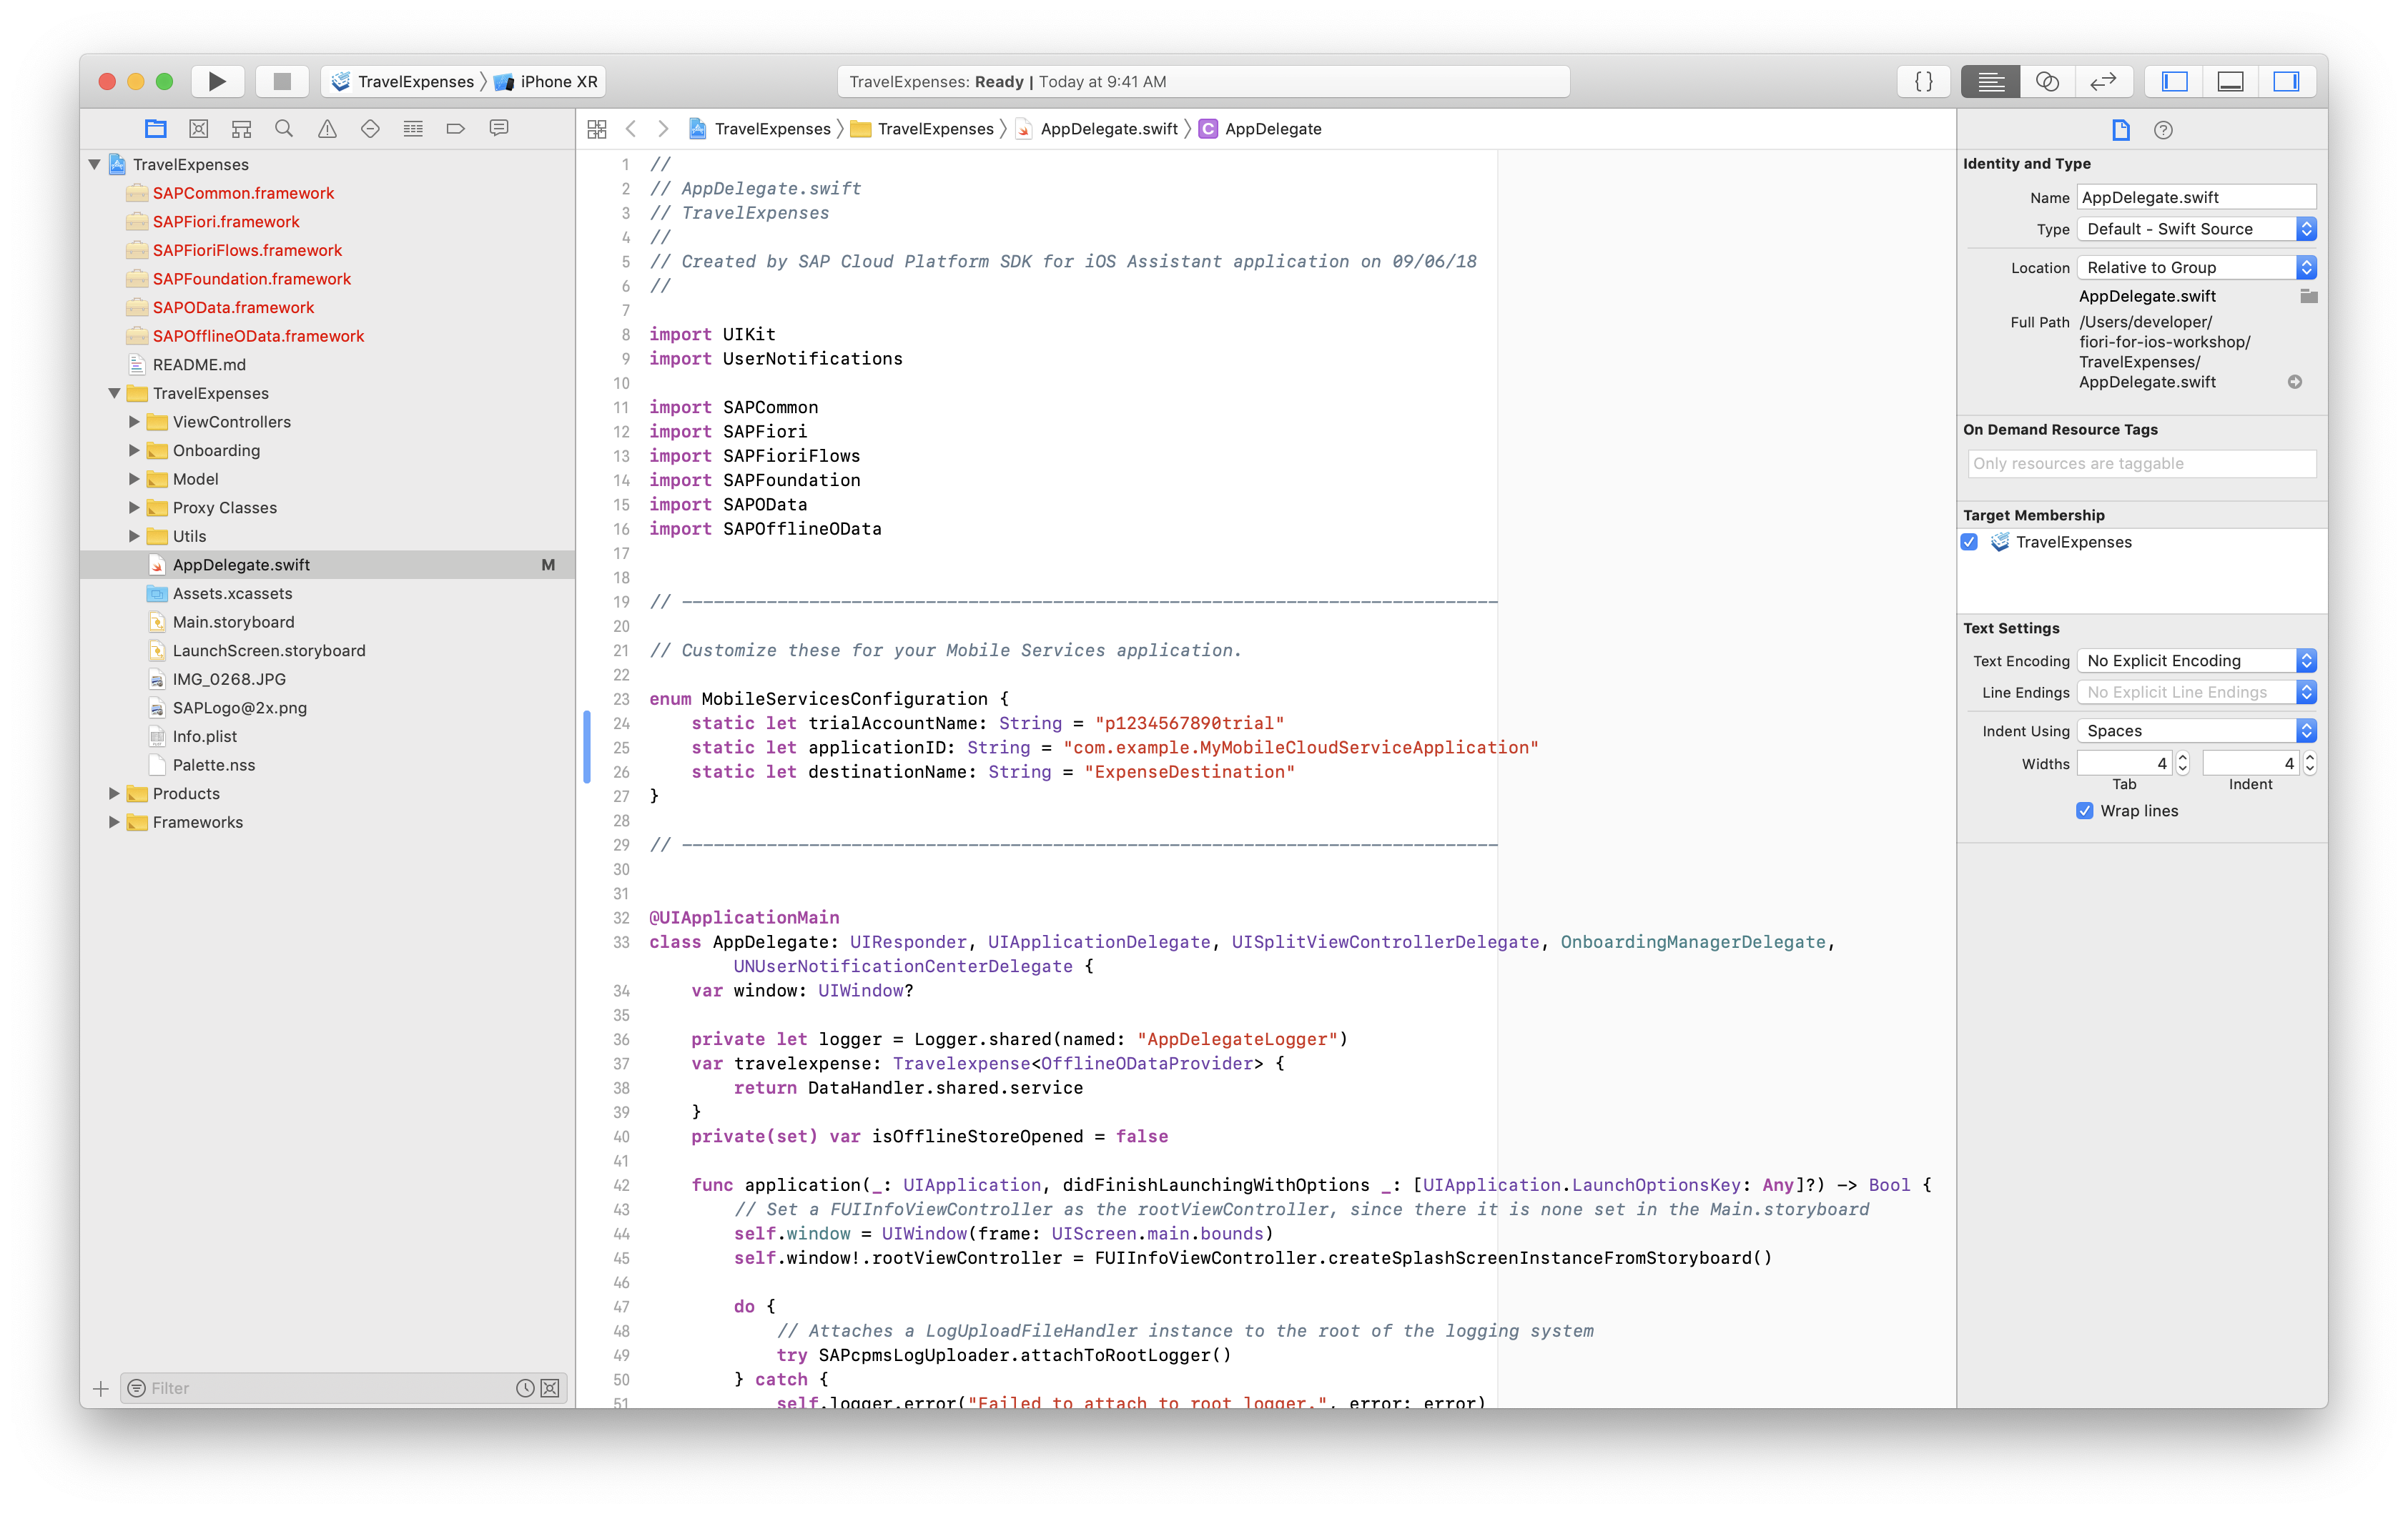Open the Search navigator (magnifying glass)
The height and width of the screenshot is (1514, 2408).
coord(284,128)
